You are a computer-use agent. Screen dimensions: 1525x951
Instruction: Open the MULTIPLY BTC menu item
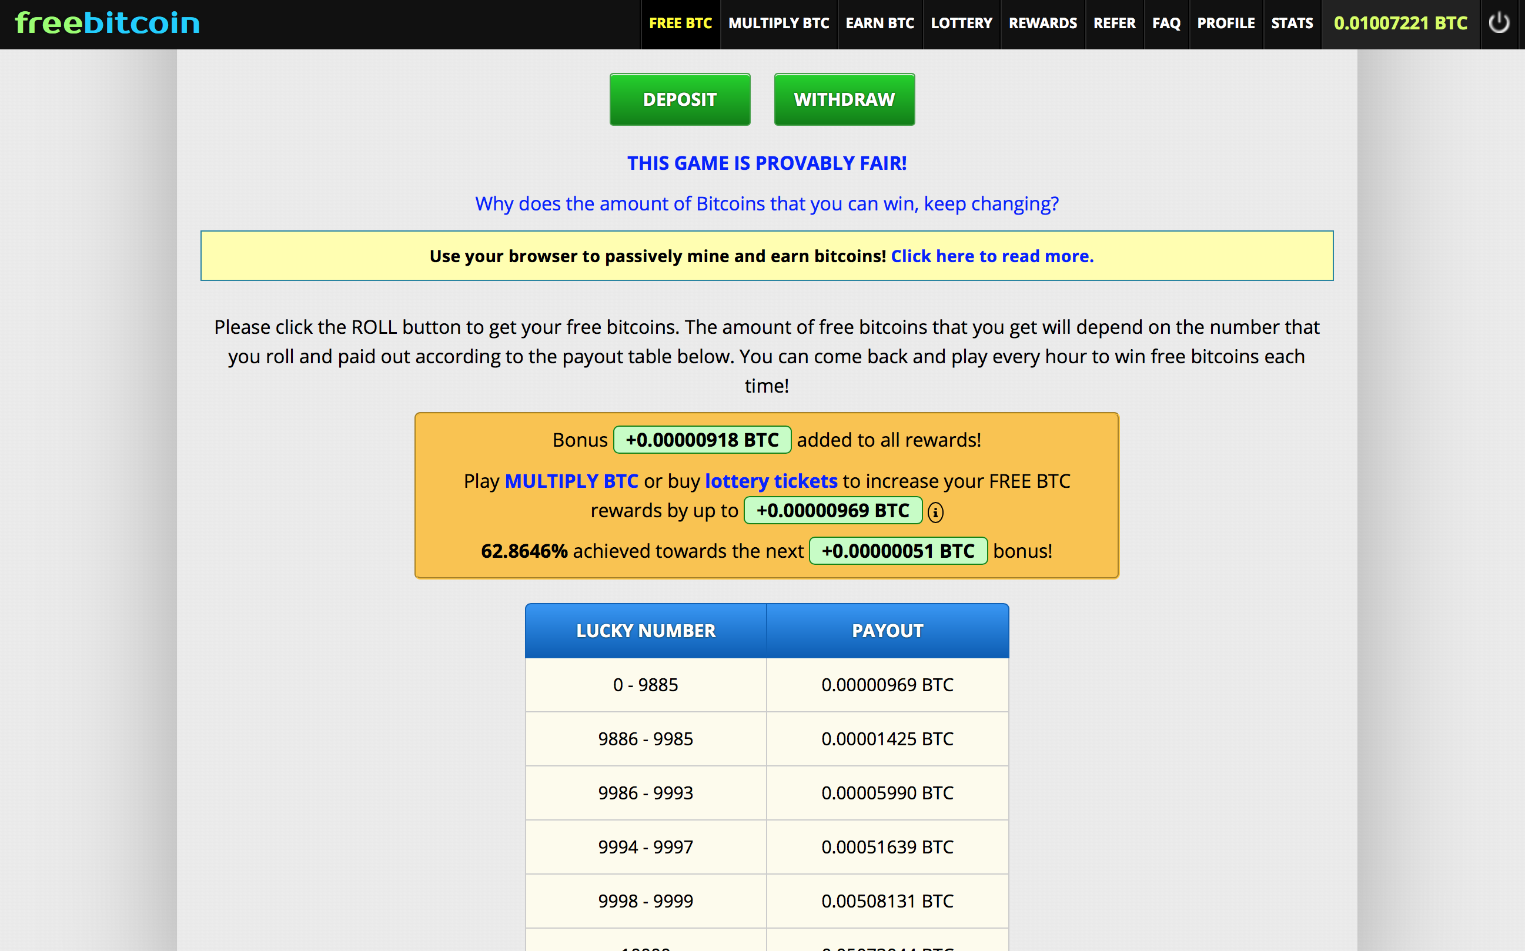(x=778, y=24)
